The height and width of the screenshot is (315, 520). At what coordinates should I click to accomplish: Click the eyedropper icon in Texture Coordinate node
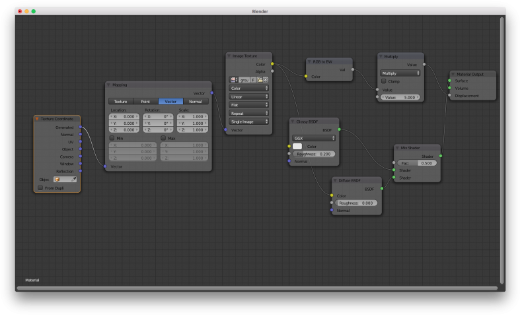(x=74, y=179)
